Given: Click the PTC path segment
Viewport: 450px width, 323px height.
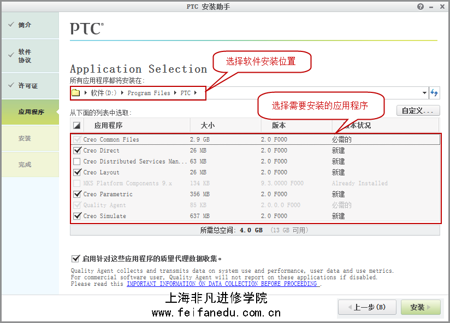Looking at the screenshot, I should (185, 93).
